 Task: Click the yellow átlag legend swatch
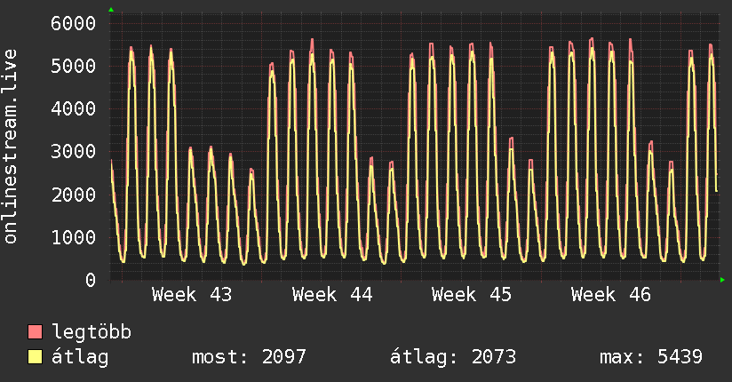click(35, 357)
